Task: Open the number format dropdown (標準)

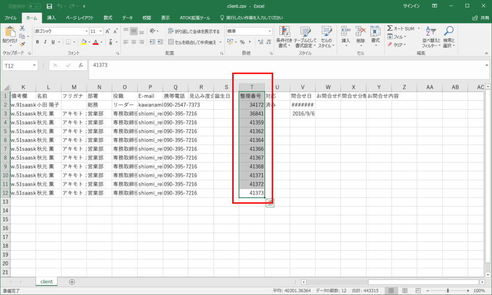Action: 270,31
